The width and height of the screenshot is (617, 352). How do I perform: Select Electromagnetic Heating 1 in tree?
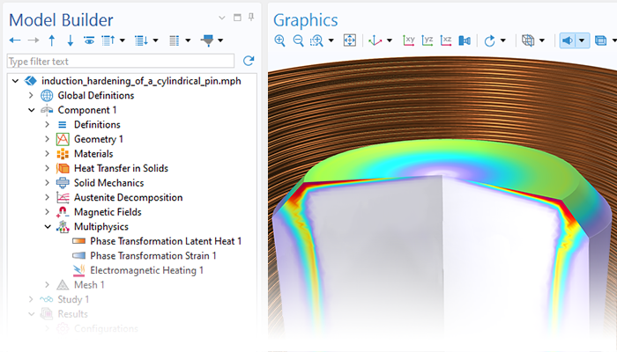tap(146, 270)
